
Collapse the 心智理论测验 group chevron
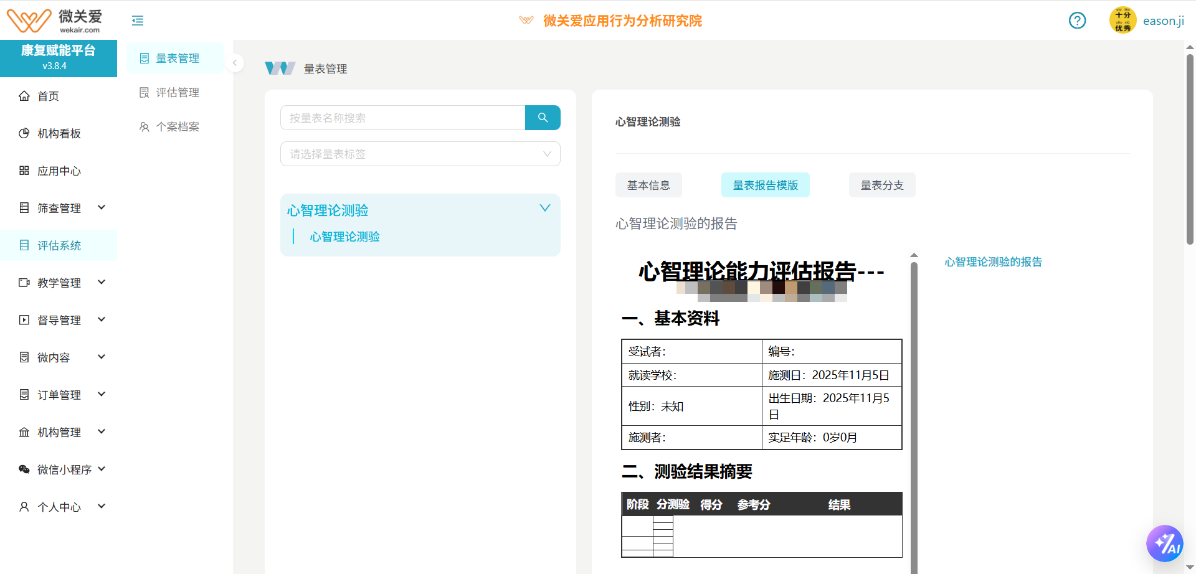click(x=544, y=209)
